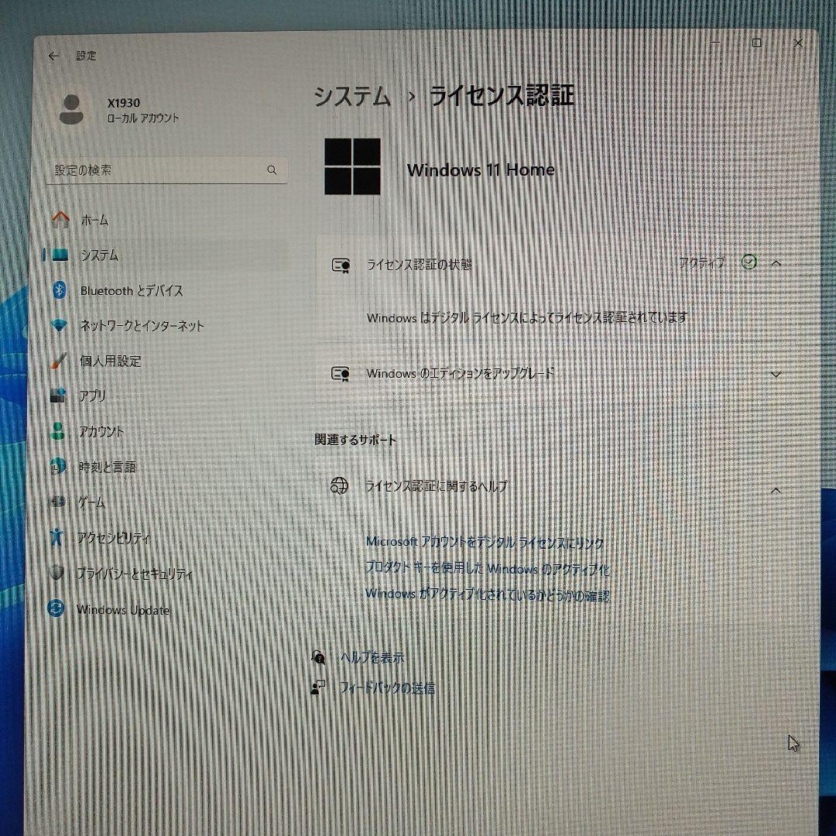The image size is (836, 836).
Task: Click the Bluetooth icon in sidebar
Action: (x=59, y=290)
